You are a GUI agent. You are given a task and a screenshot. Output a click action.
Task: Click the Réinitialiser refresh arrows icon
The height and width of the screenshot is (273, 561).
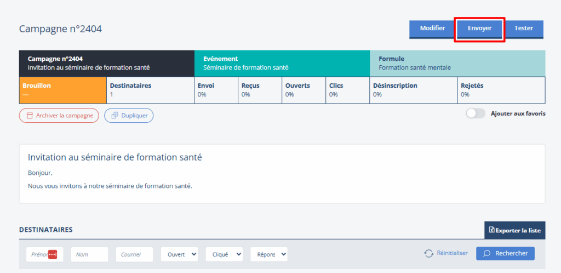[429, 253]
